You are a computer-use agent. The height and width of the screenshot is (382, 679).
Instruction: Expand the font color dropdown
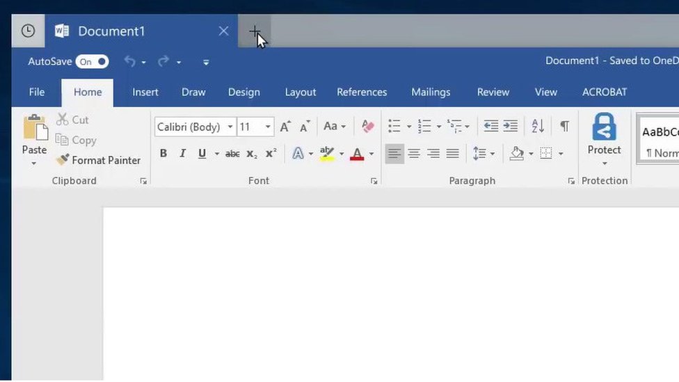point(372,154)
